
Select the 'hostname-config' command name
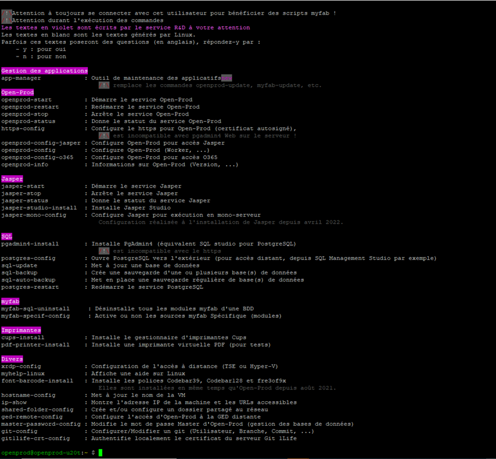pyautogui.click(x=28, y=396)
